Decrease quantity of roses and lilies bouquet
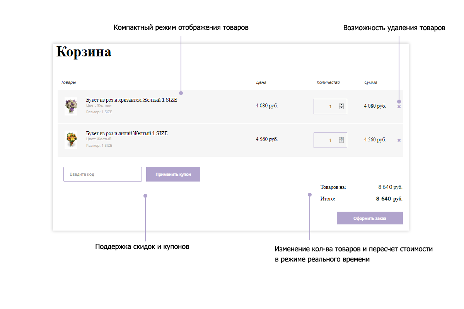 coord(341,142)
